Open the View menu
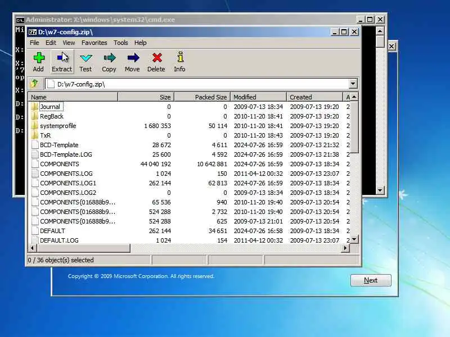Viewport: 450px width, 337px height. (69, 43)
